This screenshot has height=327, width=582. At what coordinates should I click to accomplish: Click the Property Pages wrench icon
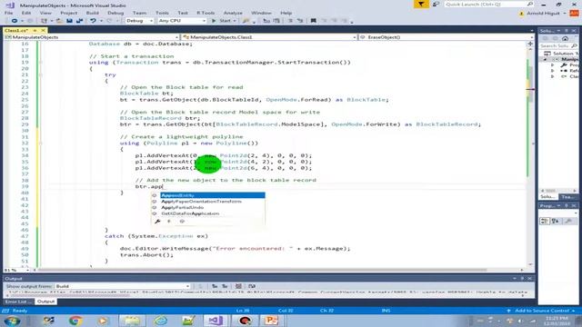pos(568,222)
